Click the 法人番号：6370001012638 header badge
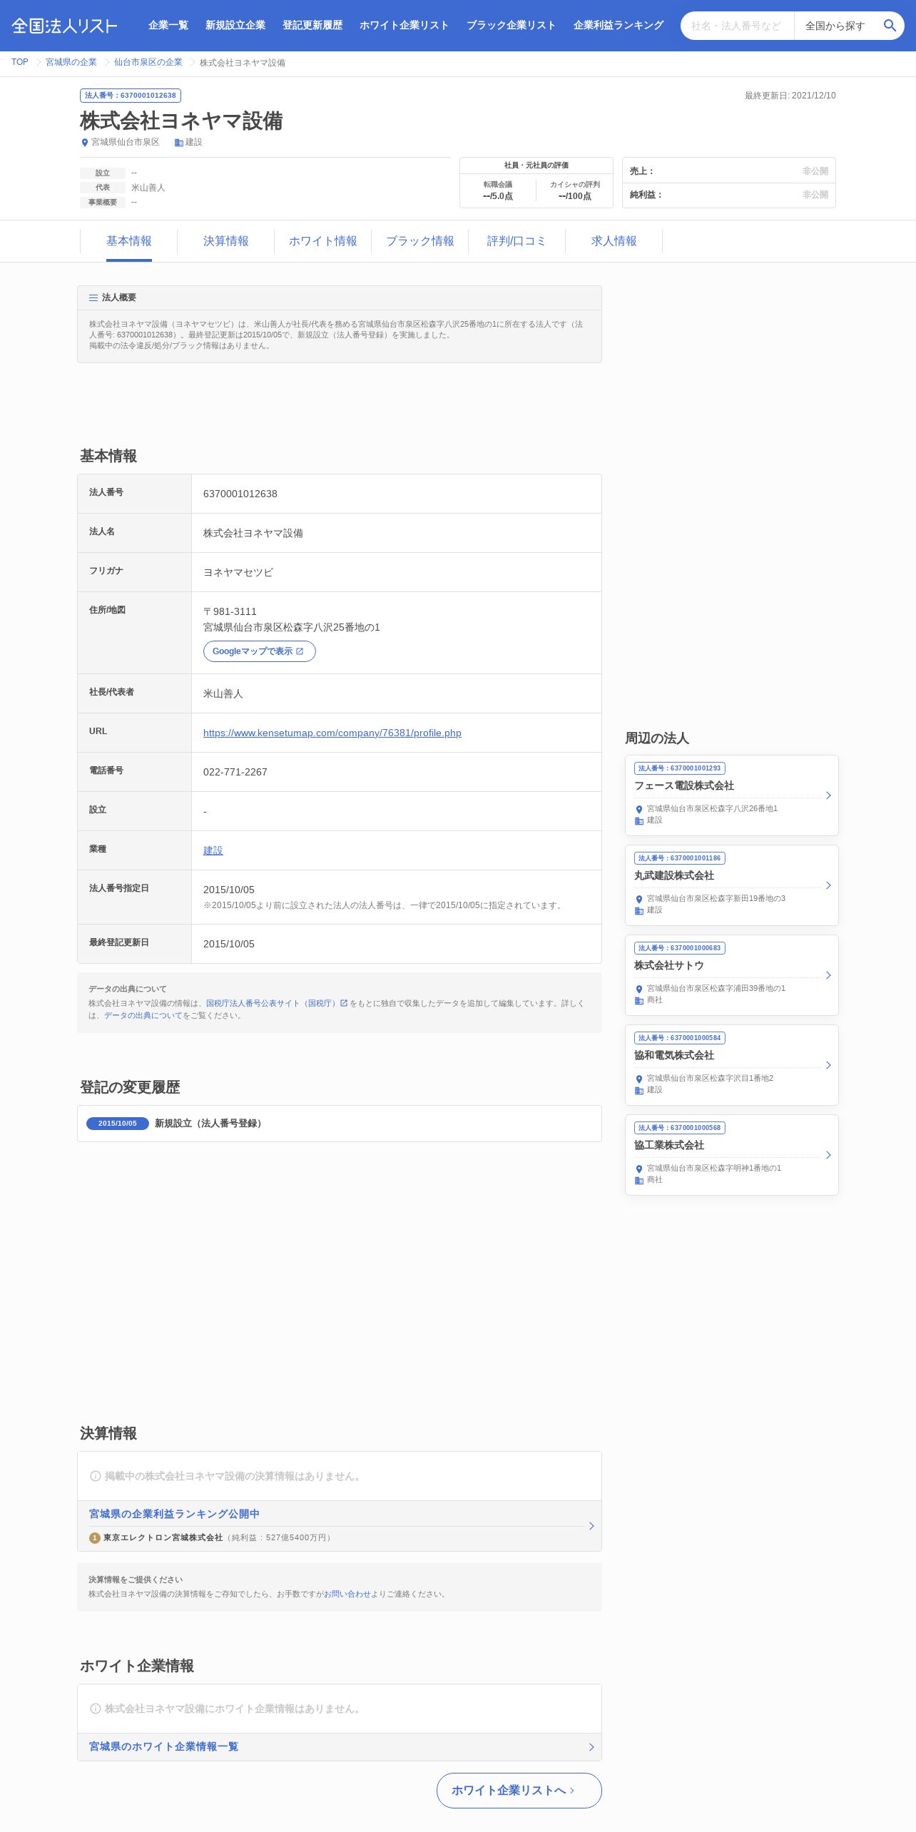 tap(131, 96)
